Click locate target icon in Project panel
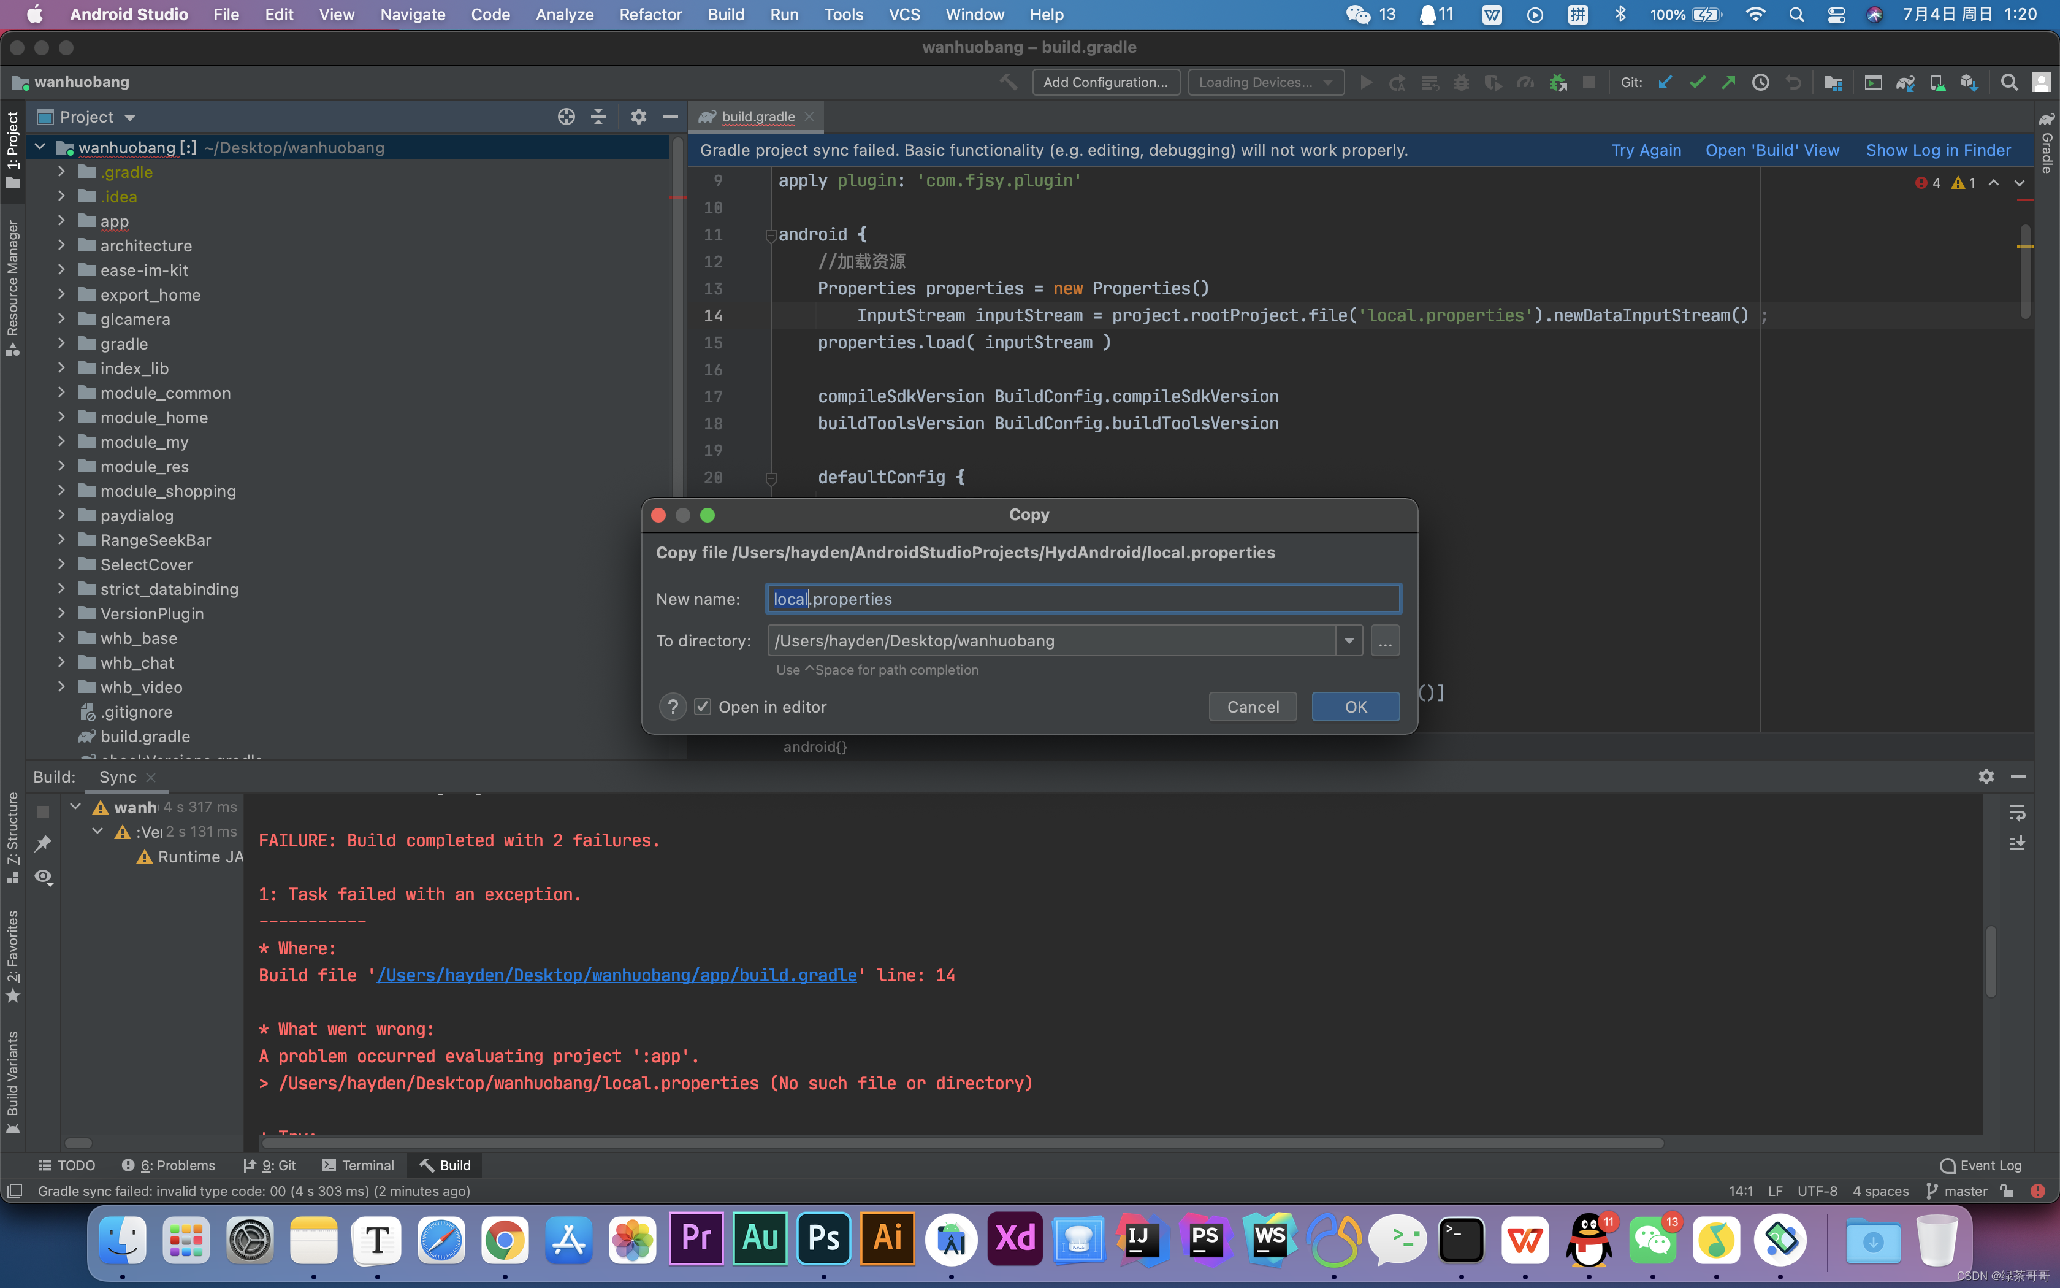 point(566,117)
